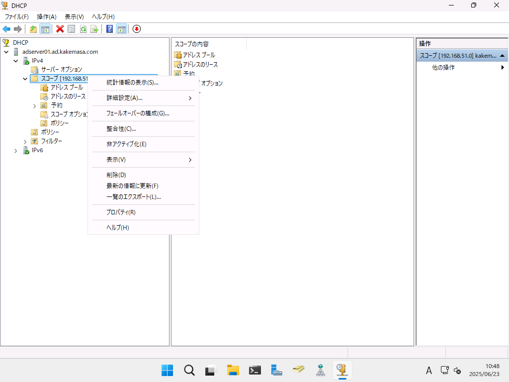The image size is (509, 382).
Task: Open the Server Manager taskbar icon
Action: pyautogui.click(x=276, y=370)
